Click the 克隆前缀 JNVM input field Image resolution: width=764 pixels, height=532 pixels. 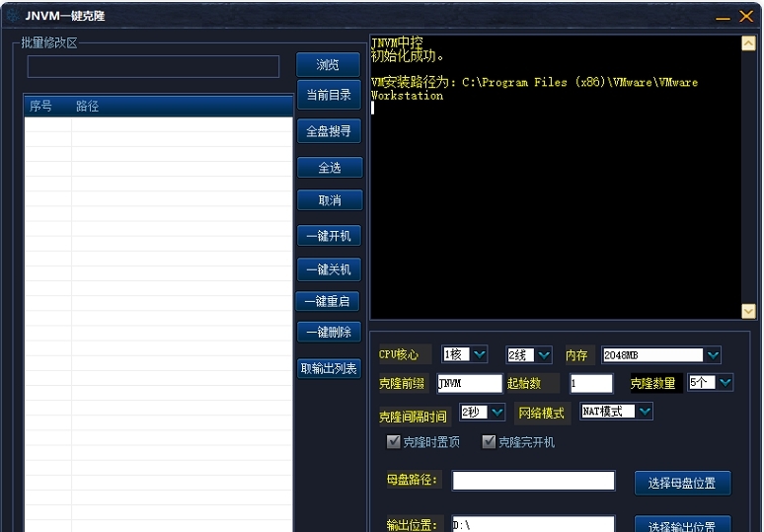pyautogui.click(x=469, y=383)
